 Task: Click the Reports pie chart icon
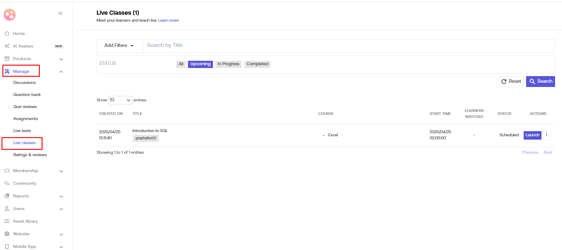coord(7,196)
